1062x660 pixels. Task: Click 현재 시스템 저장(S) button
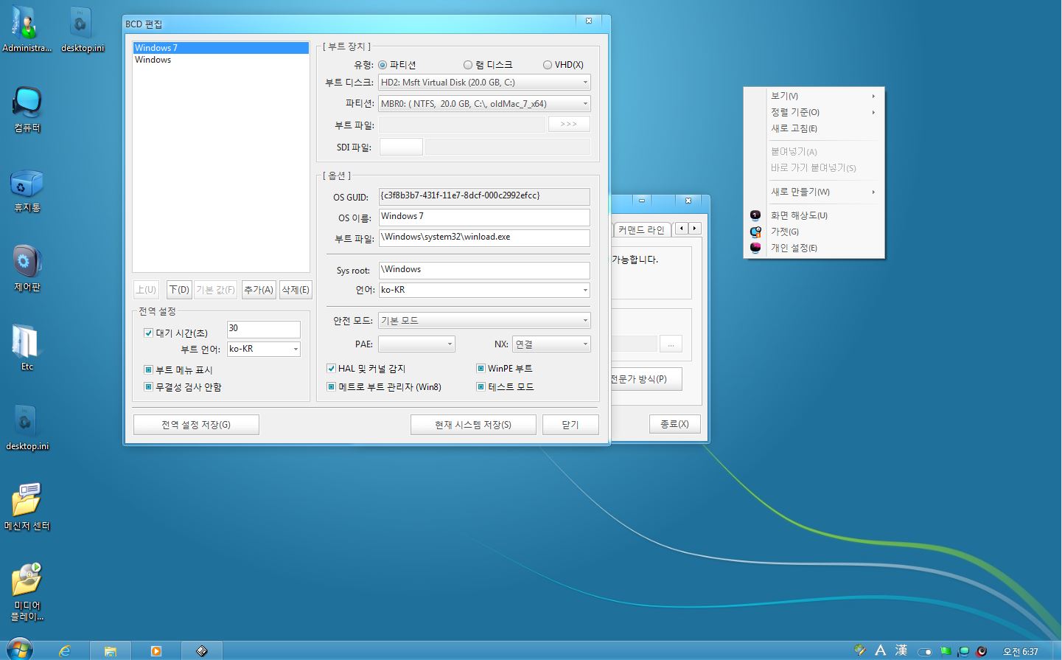point(473,425)
